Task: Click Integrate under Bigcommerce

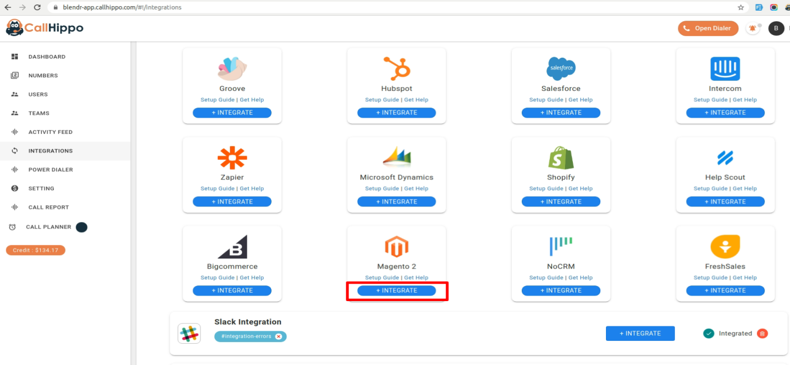Action: [232, 290]
